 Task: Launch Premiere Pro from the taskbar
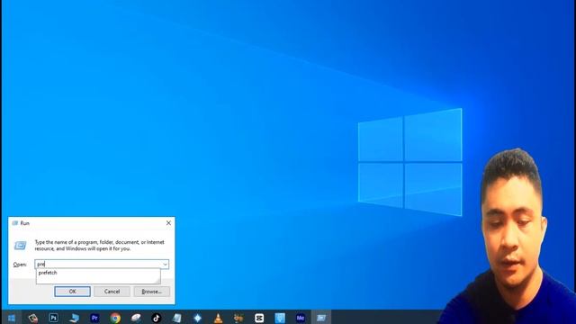[94, 318]
